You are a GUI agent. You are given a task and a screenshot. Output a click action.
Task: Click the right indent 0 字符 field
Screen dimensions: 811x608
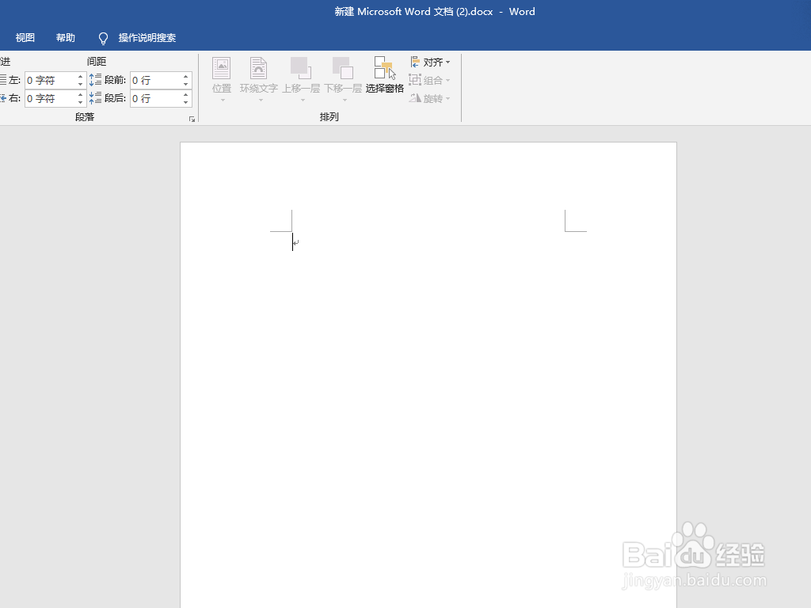[x=50, y=98]
